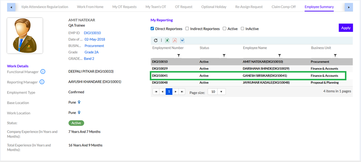
Task: Click the Base Location map pin
Action: (x=79, y=103)
